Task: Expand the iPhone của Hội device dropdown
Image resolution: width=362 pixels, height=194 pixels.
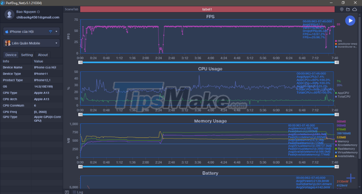Action: coord(57,32)
